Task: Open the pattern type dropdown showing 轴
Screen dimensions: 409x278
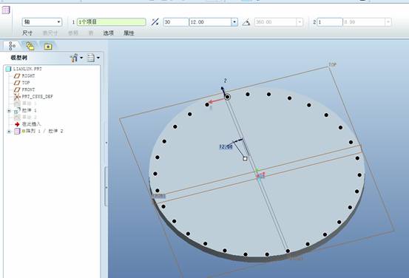Action: coord(42,22)
